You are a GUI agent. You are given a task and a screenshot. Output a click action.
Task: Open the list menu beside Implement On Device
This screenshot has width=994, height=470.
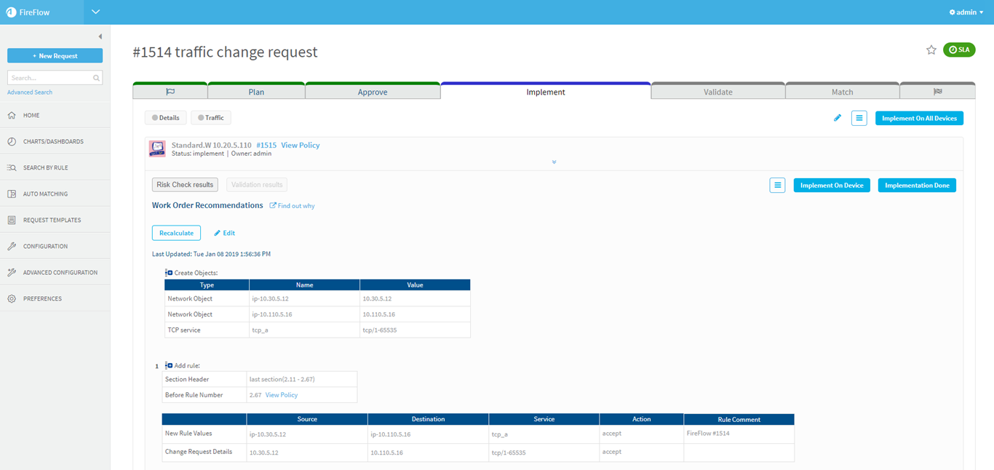777,186
